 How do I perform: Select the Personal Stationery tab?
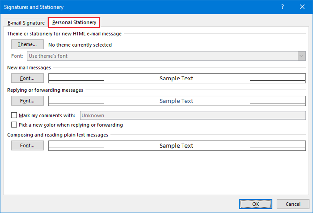pos(74,23)
